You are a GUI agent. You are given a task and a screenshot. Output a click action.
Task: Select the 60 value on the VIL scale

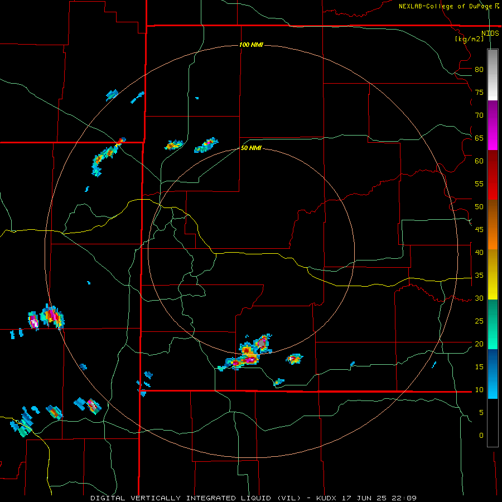(x=479, y=161)
